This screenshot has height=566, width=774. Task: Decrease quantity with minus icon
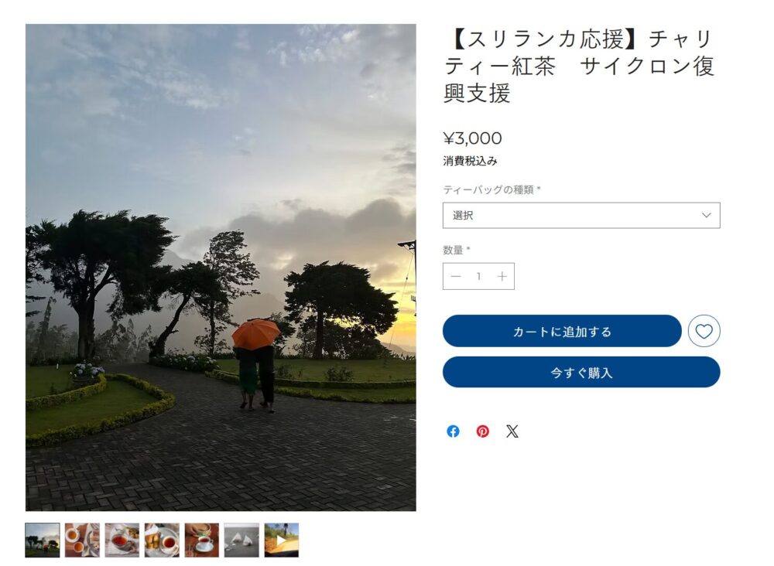(x=456, y=276)
